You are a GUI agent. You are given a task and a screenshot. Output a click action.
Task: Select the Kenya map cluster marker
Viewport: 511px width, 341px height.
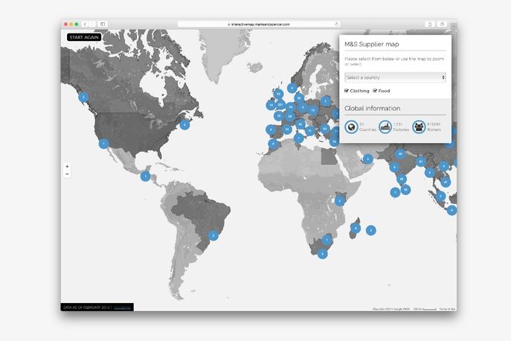click(340, 200)
